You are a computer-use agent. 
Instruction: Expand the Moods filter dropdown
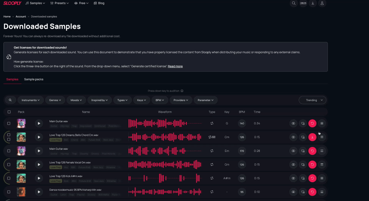(76, 100)
